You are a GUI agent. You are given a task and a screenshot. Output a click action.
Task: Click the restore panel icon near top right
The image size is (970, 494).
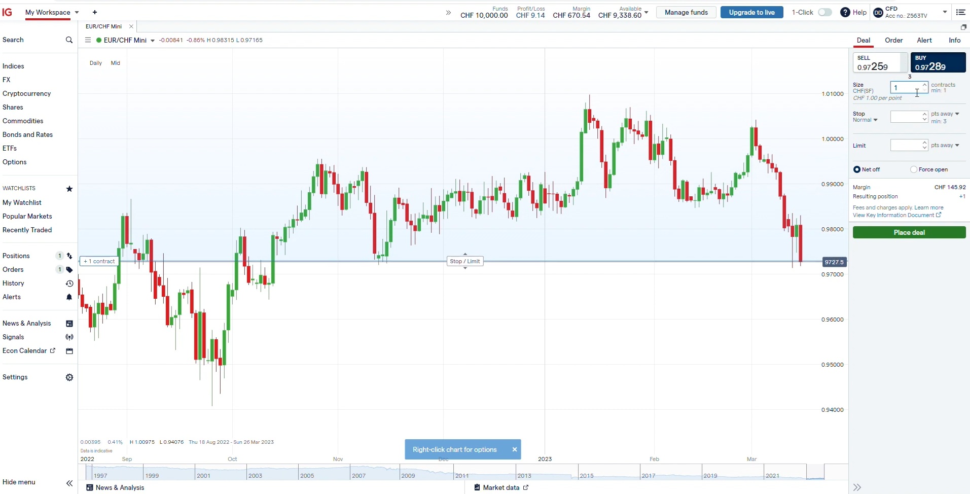(964, 27)
